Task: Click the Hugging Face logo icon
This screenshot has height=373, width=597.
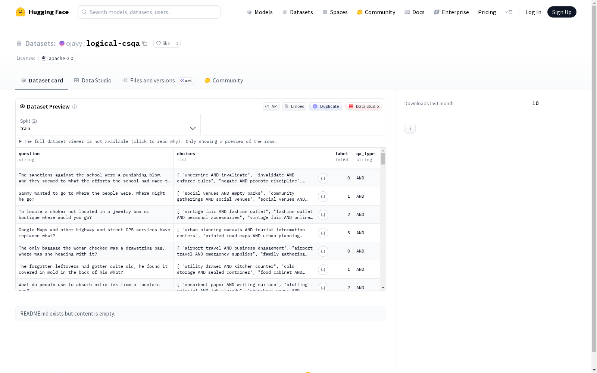Action: click(21, 12)
